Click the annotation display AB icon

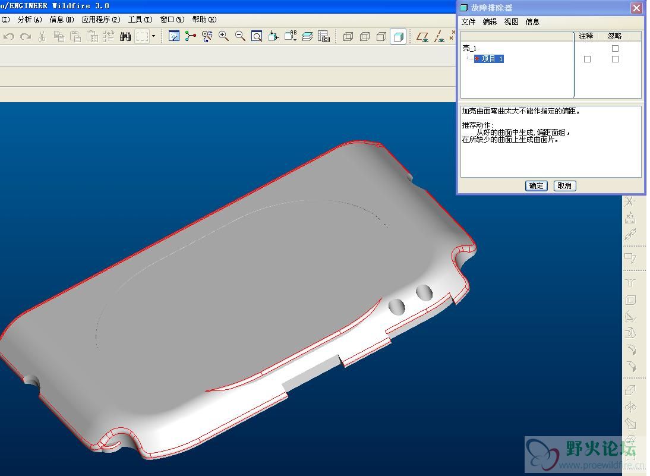tap(290, 36)
